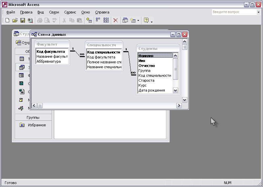Click the Факультет table title bar
This screenshot has width=263, height=187.
(52, 44)
